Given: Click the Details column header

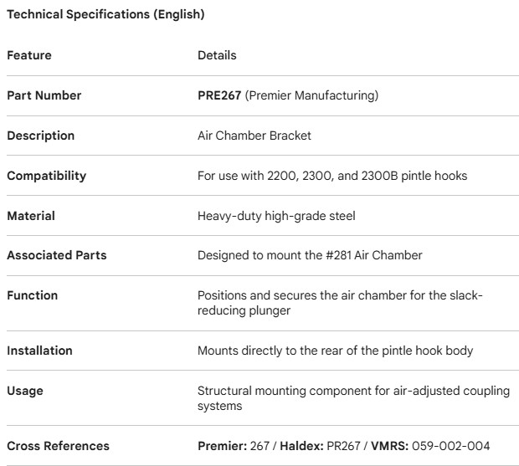Looking at the screenshot, I should pos(217,55).
